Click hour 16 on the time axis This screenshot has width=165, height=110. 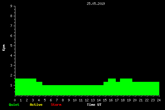click(111, 100)
